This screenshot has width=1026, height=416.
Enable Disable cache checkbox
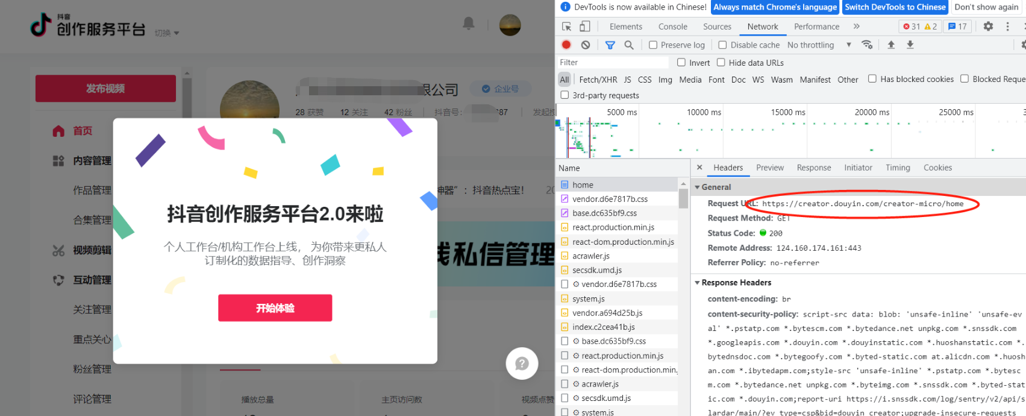723,45
